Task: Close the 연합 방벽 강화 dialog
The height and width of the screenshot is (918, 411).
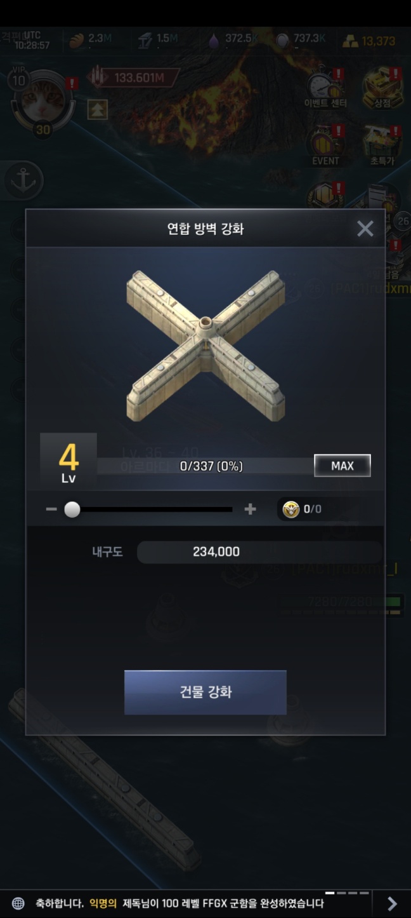Action: click(365, 229)
